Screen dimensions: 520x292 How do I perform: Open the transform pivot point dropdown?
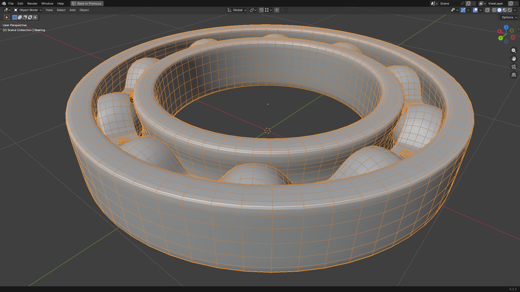pyautogui.click(x=253, y=10)
